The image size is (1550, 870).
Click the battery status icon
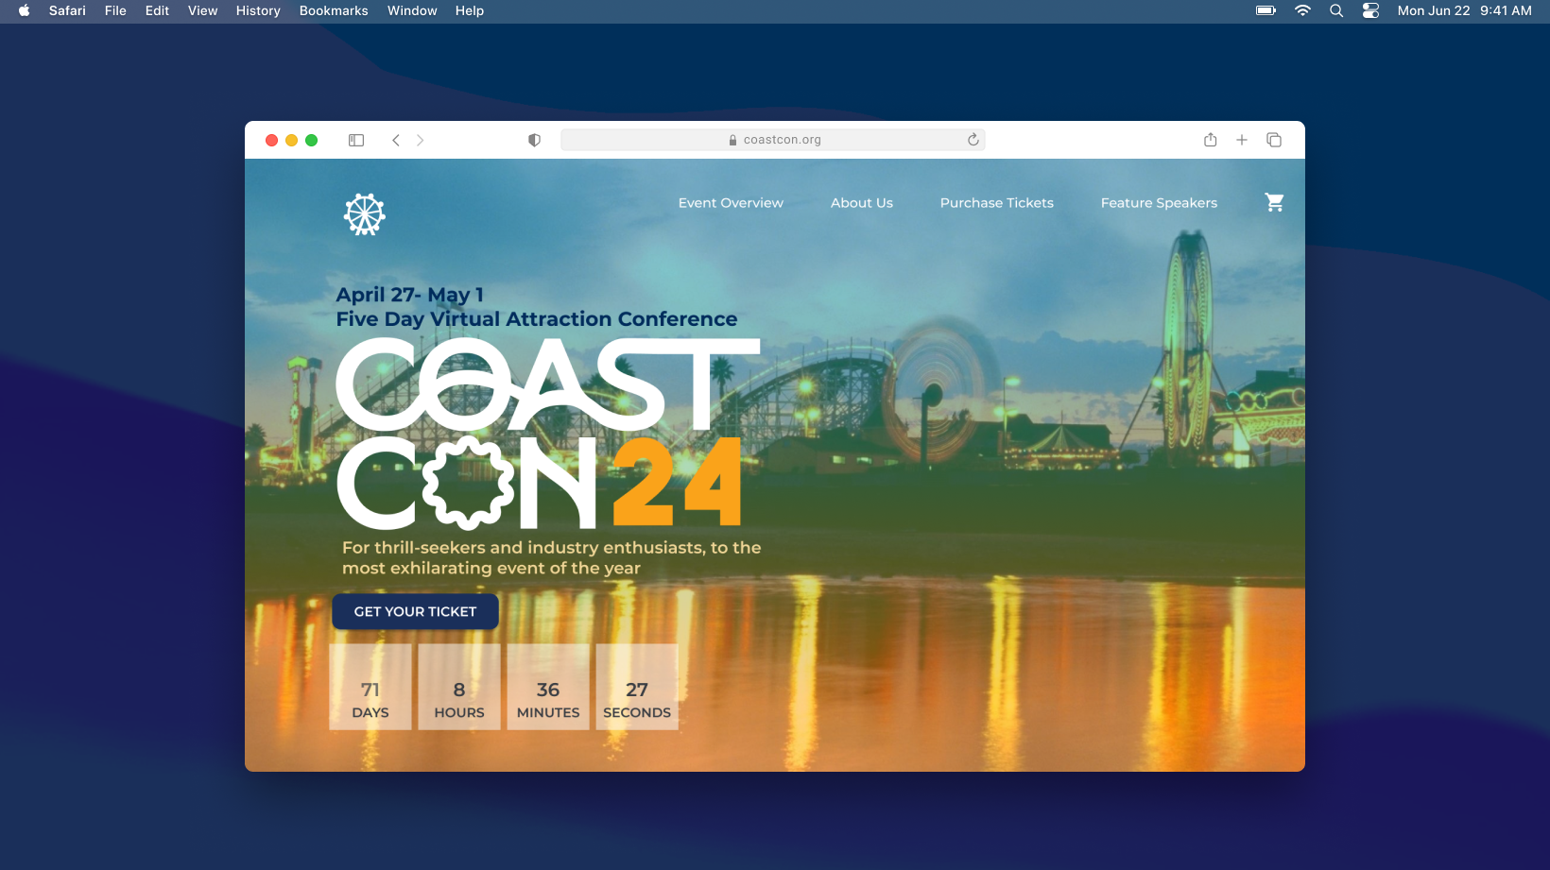[x=1266, y=10]
